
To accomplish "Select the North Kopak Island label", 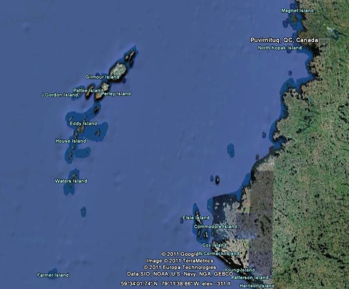I will [x=280, y=48].
